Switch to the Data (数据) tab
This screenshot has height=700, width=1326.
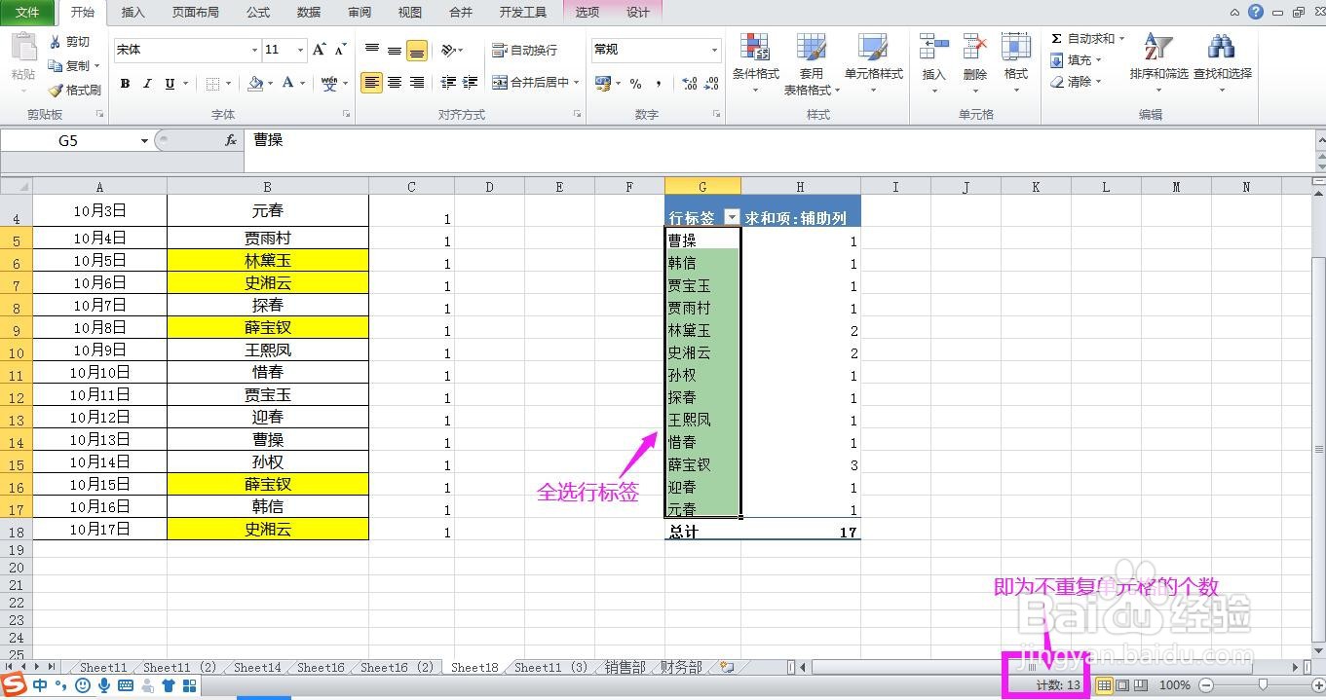pyautogui.click(x=309, y=13)
